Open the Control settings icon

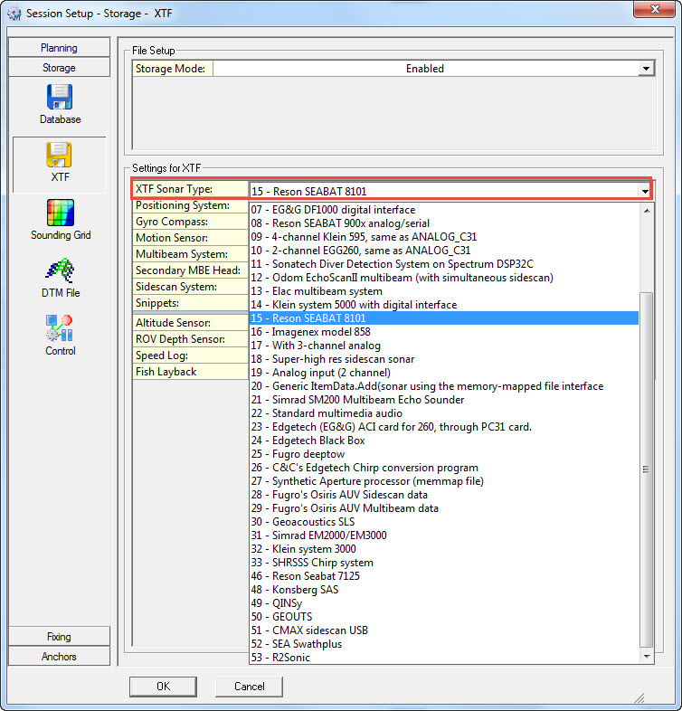pyautogui.click(x=60, y=329)
